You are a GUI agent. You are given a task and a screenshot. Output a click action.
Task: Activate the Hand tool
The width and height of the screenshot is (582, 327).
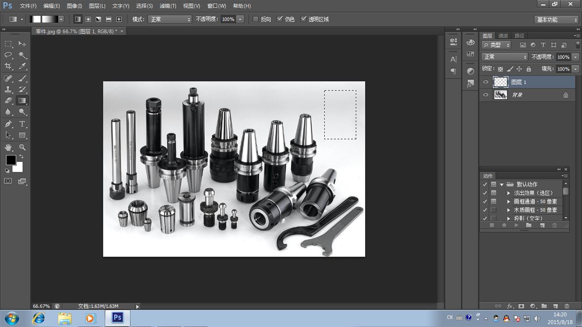(x=8, y=147)
